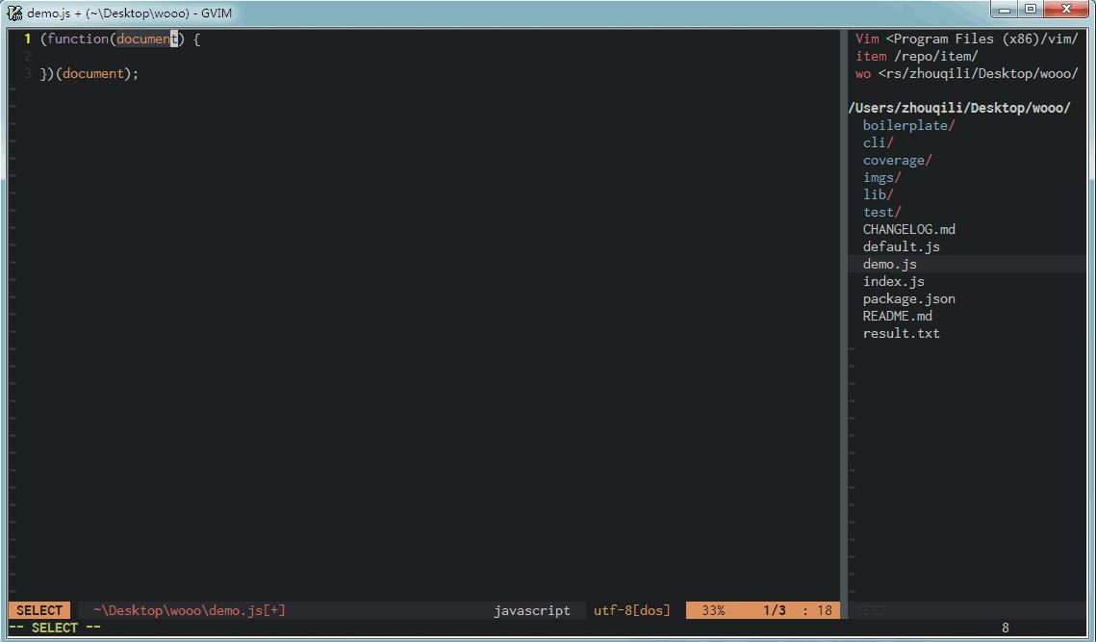Click the javascript filetype indicator on the statusline

tap(533, 610)
